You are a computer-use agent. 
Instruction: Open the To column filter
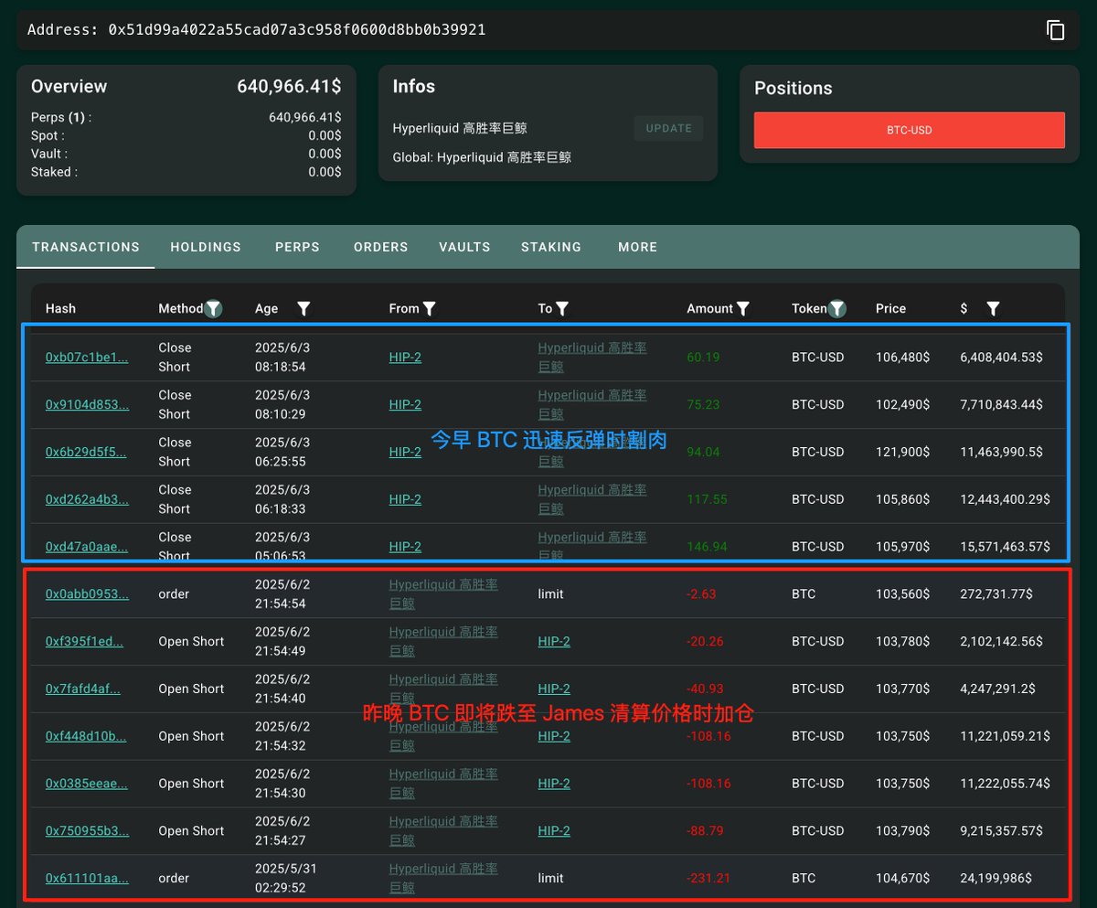tap(562, 309)
